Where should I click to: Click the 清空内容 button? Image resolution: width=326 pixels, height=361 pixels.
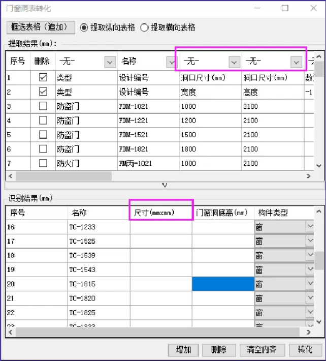click(262, 350)
